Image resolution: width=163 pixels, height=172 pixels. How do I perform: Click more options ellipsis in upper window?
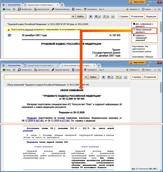click(113, 16)
